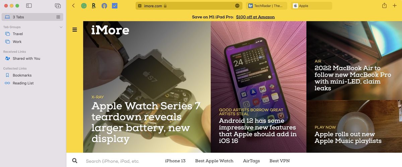Open the $100 off at Amazon link

(255, 17)
